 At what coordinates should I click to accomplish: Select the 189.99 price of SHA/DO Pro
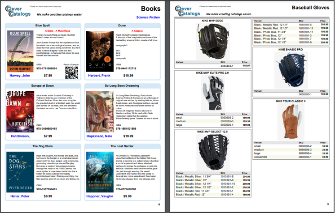pyautogui.click(x=325, y=94)
